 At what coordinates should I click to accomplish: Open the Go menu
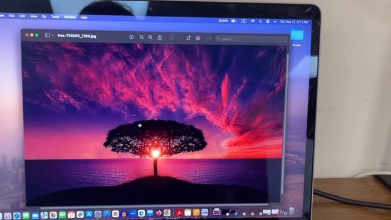pyautogui.click(x=44, y=16)
